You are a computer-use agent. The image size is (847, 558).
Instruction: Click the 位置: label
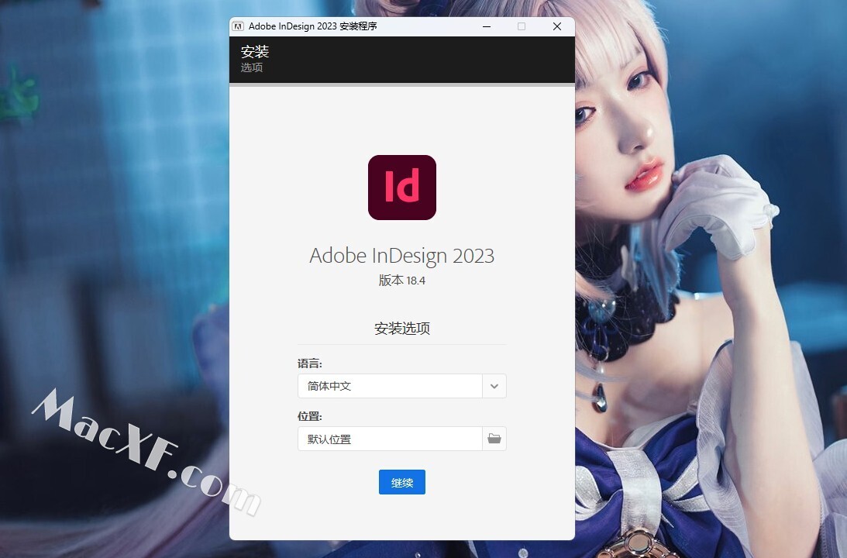(309, 416)
